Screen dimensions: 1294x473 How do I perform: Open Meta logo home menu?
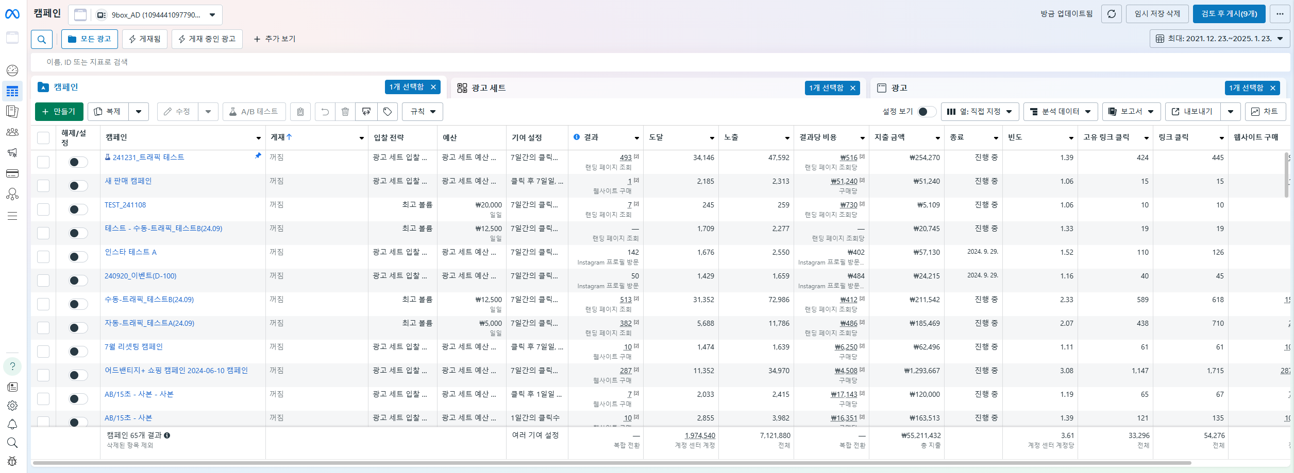coord(12,14)
